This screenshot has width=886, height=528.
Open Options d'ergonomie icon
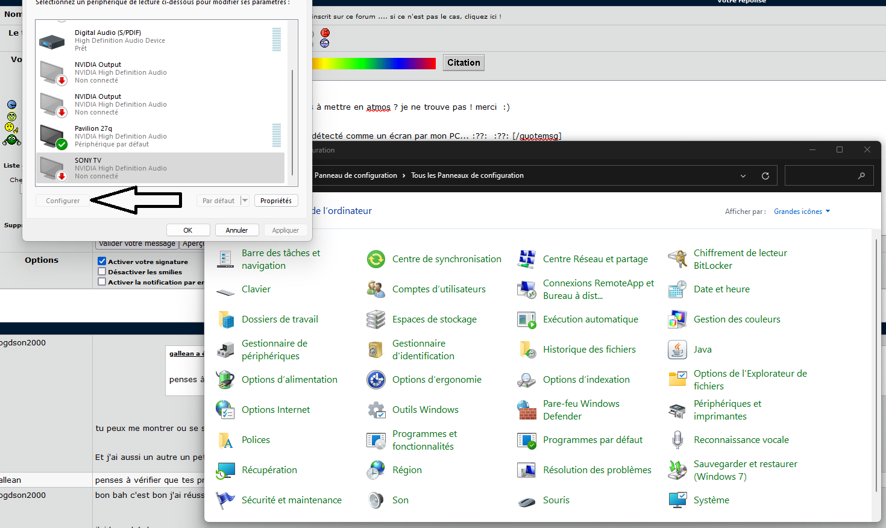(376, 380)
